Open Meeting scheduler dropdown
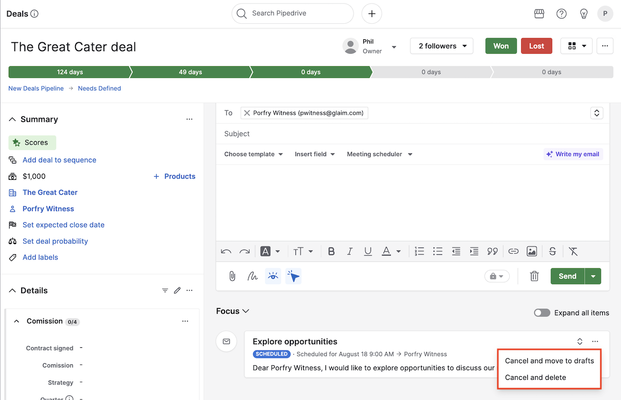 (379, 154)
